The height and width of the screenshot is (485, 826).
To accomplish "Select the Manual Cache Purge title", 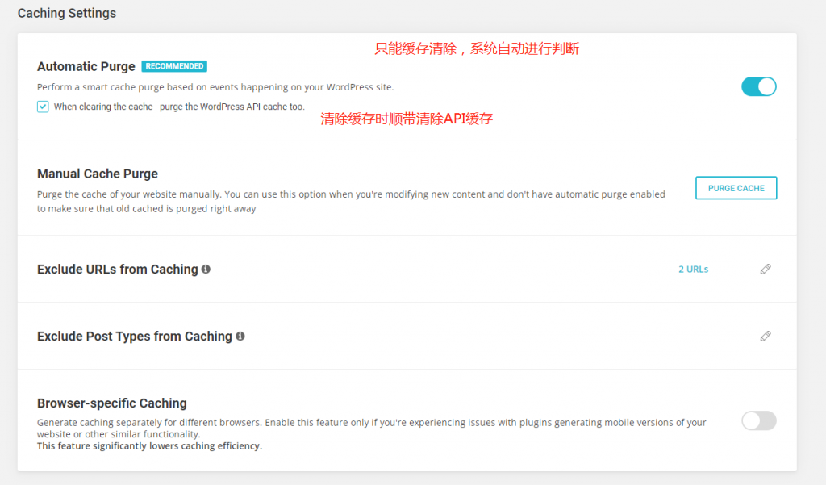I will click(x=98, y=174).
